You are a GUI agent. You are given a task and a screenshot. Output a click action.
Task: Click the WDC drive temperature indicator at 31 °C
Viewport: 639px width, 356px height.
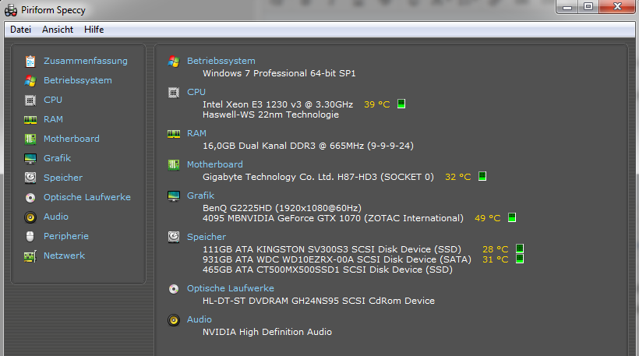520,259
